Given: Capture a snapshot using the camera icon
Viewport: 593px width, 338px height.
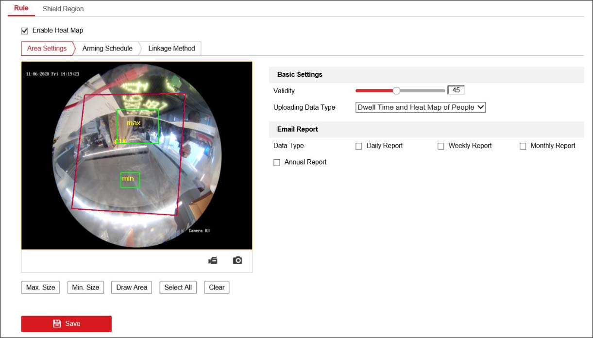Looking at the screenshot, I should (237, 260).
